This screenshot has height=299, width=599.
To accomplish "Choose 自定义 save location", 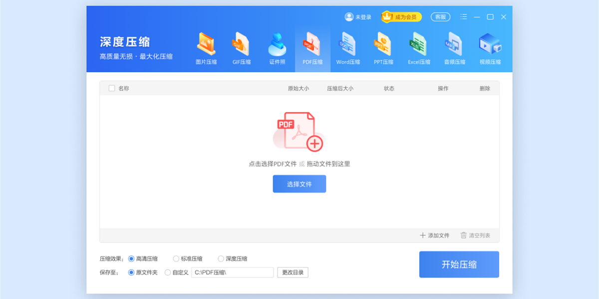I will coord(176,273).
